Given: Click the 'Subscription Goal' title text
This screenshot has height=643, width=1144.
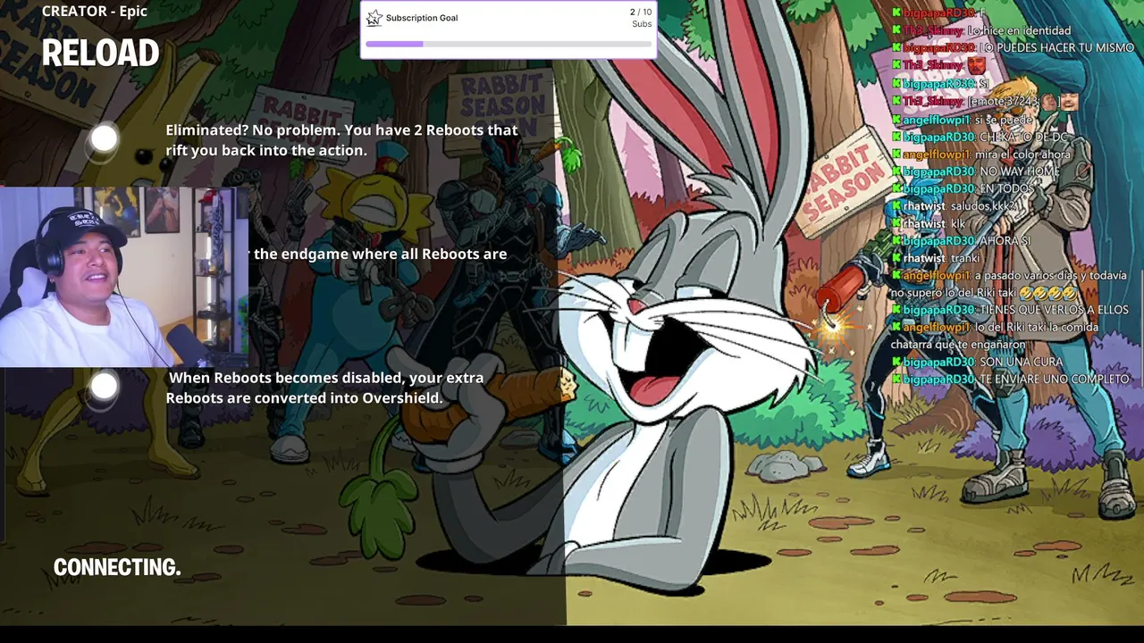Looking at the screenshot, I should coord(422,18).
